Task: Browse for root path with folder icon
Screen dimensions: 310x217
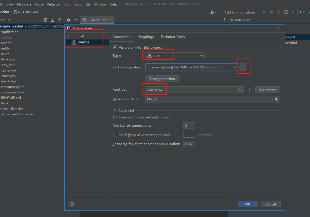Action: point(240,90)
